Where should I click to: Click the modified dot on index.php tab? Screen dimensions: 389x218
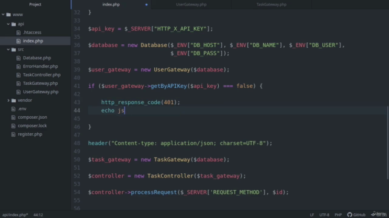(146, 4)
